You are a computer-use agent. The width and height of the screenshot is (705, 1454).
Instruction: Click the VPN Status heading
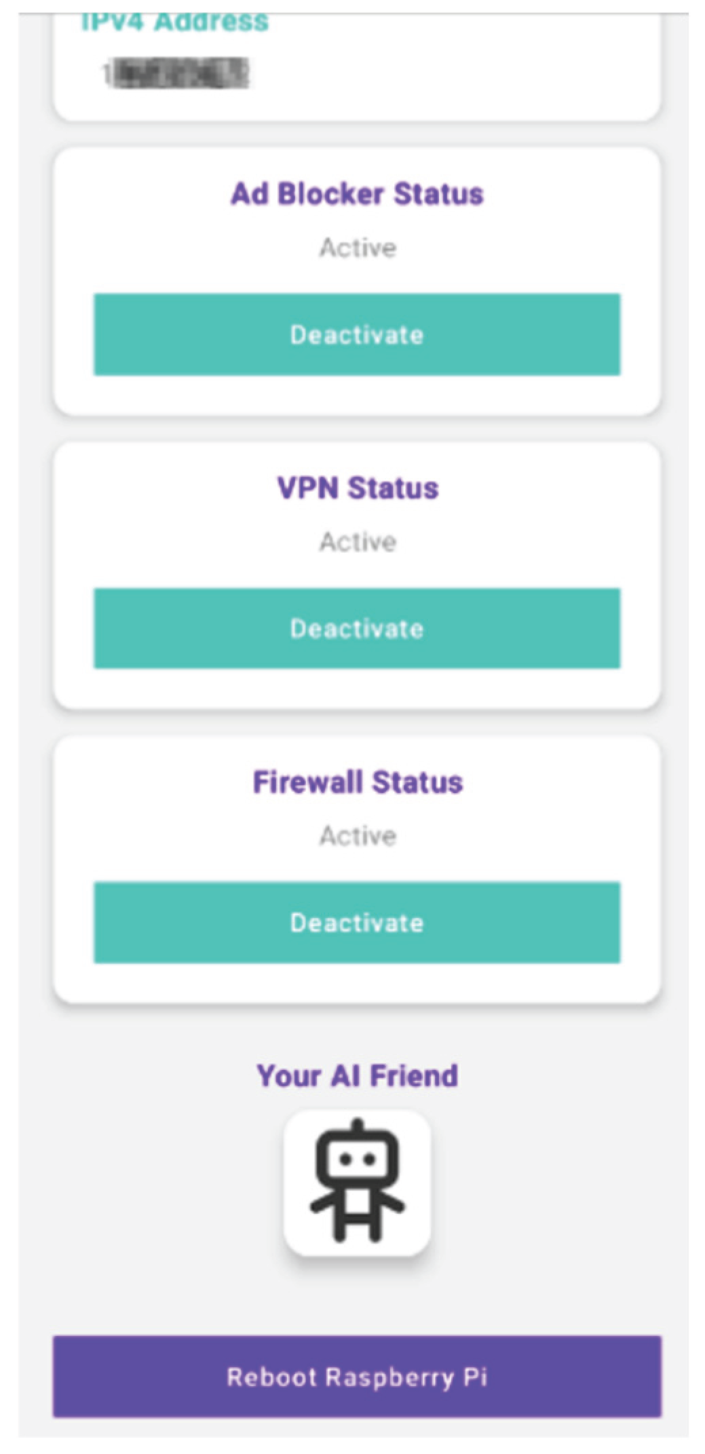(x=358, y=489)
